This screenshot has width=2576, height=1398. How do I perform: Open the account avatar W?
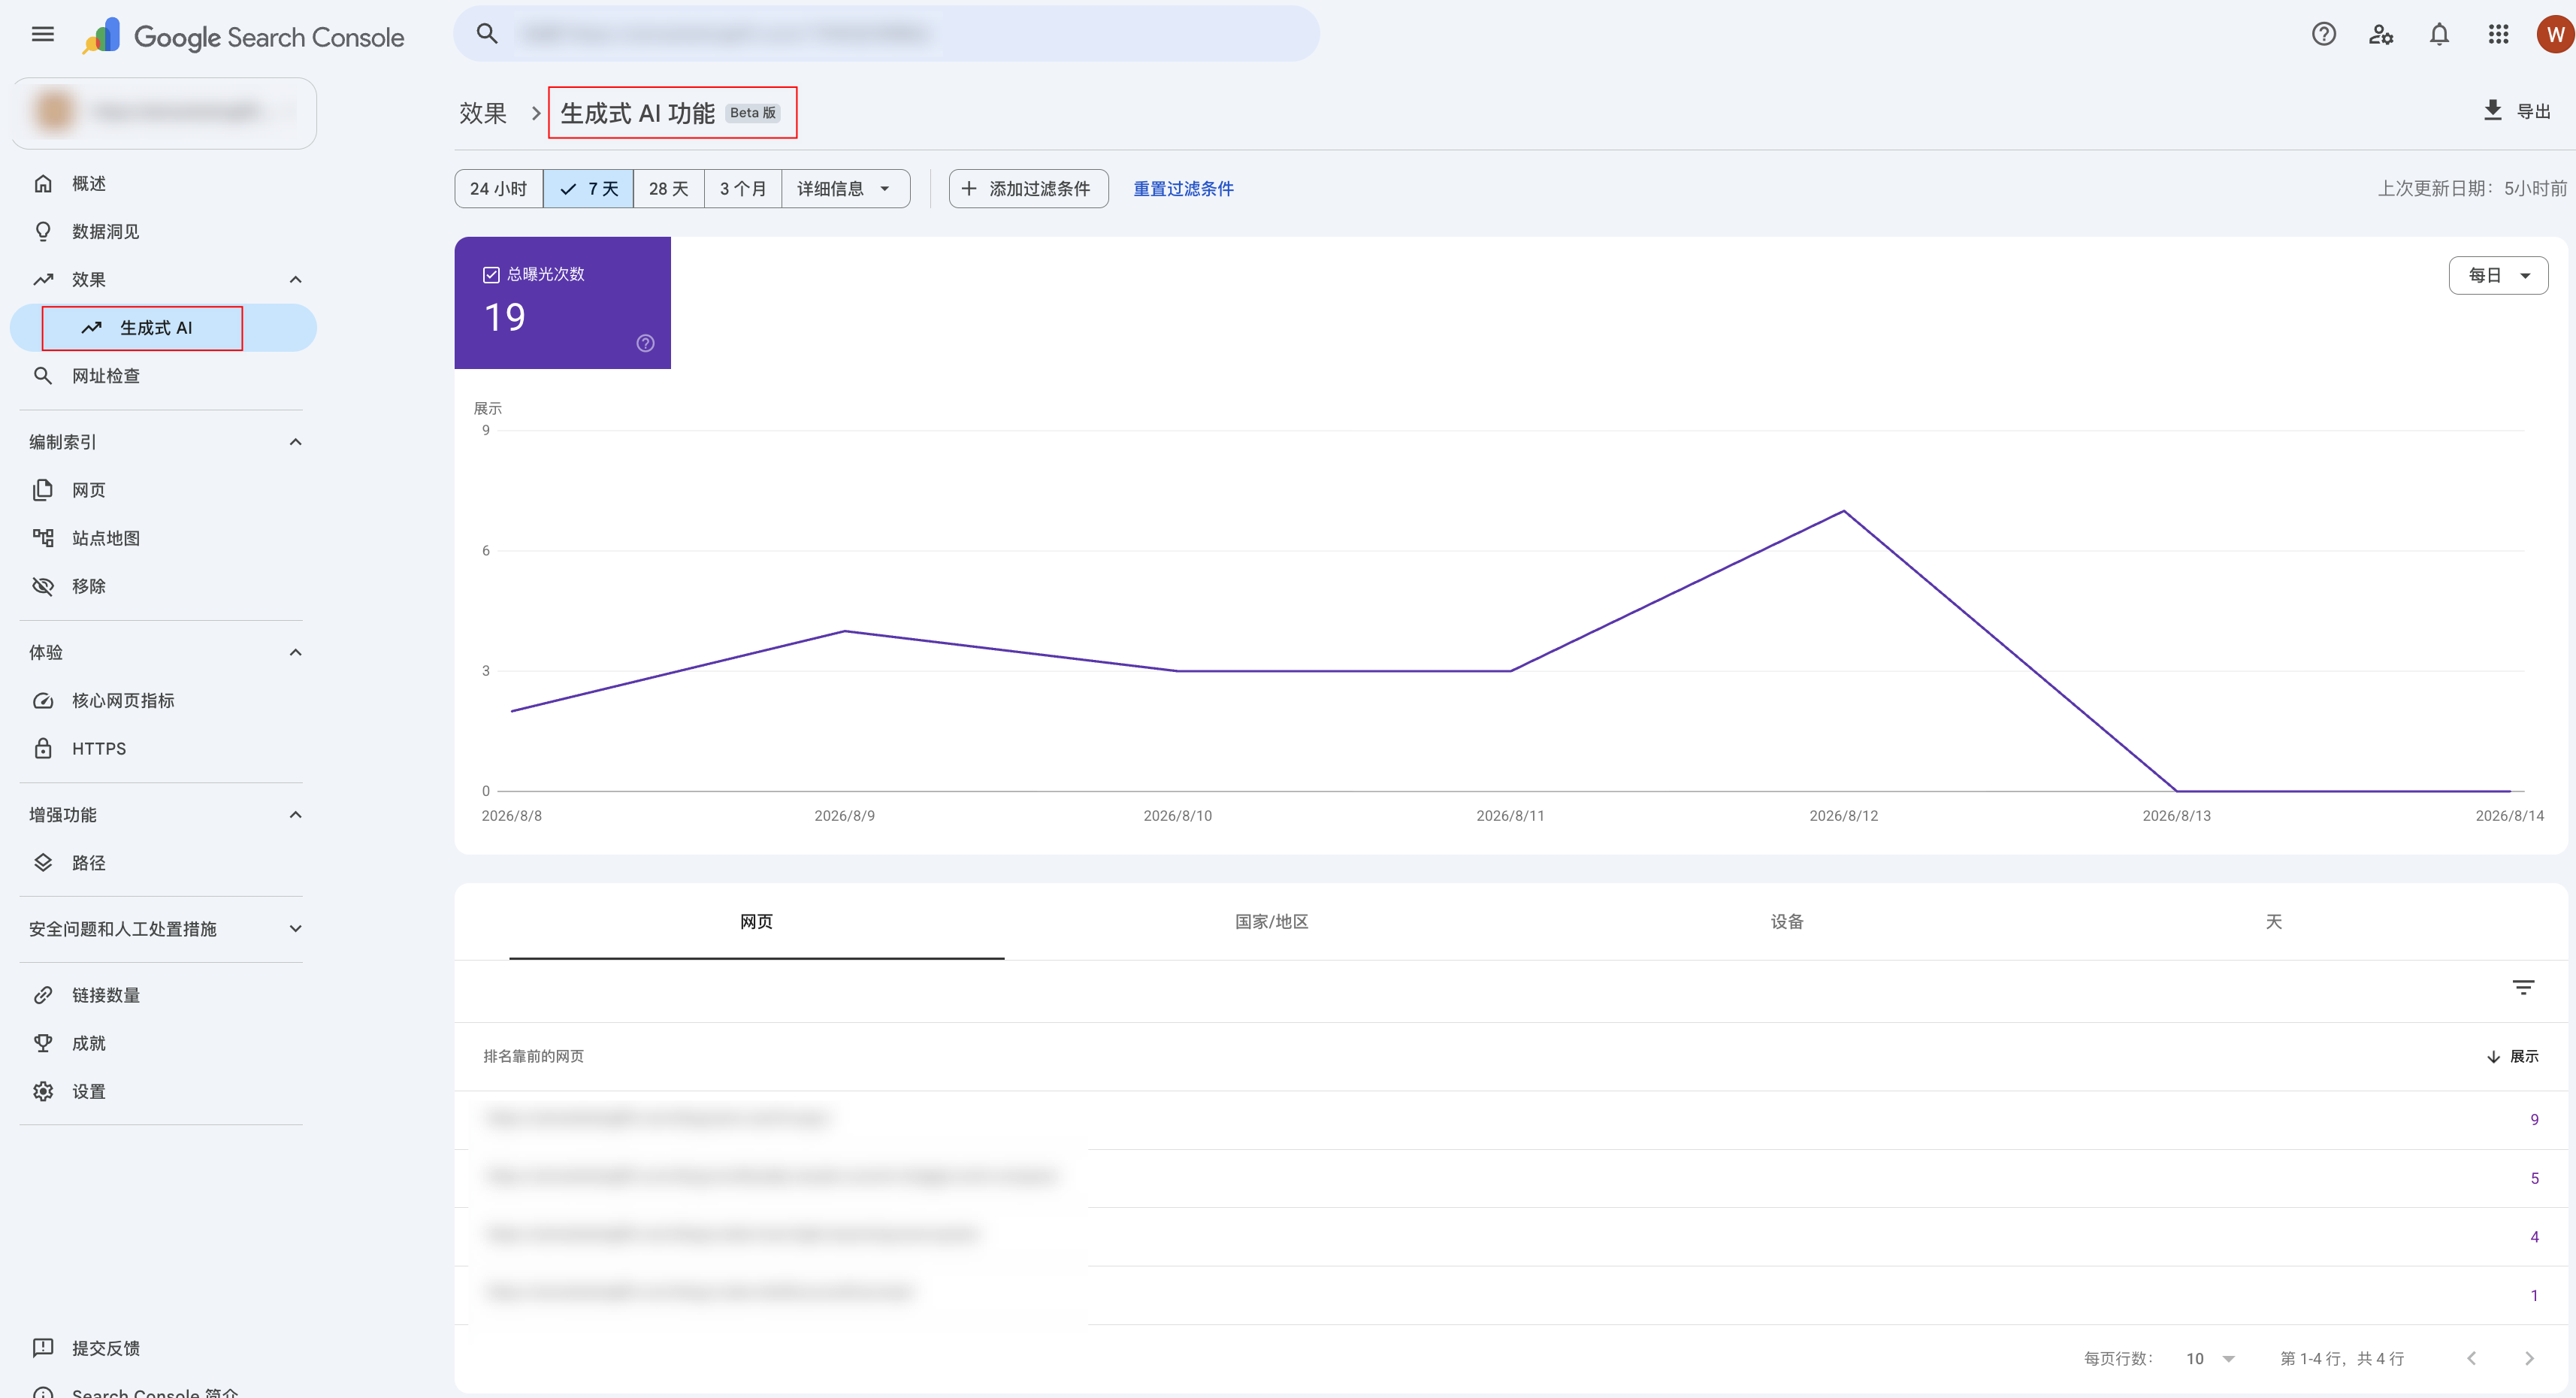point(2554,35)
